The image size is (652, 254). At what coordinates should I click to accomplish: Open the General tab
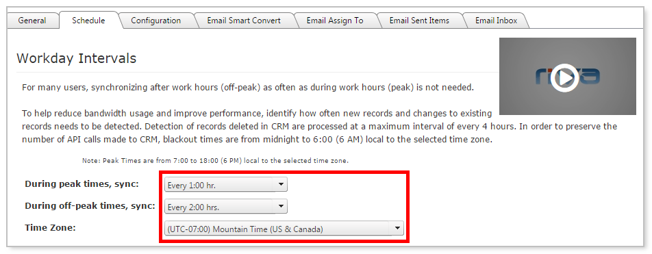[32, 21]
